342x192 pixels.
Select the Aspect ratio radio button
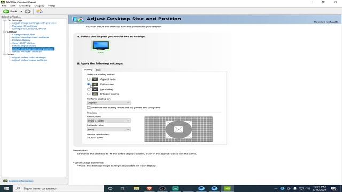pyautogui.click(x=89, y=79)
